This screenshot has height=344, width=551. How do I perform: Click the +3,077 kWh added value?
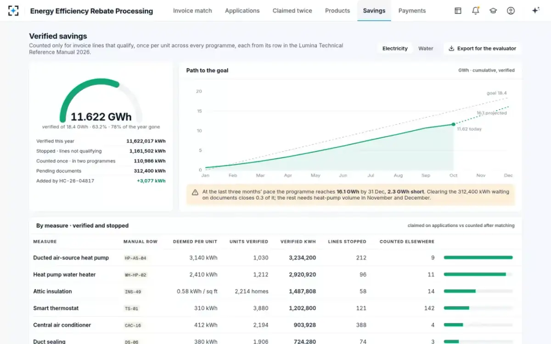click(151, 181)
